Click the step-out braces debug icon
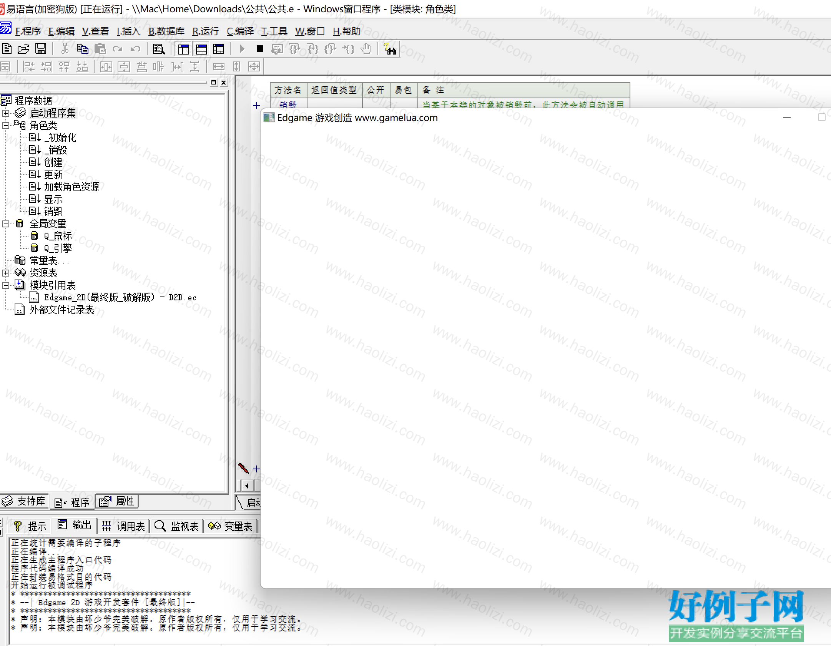831x646 pixels. point(331,49)
